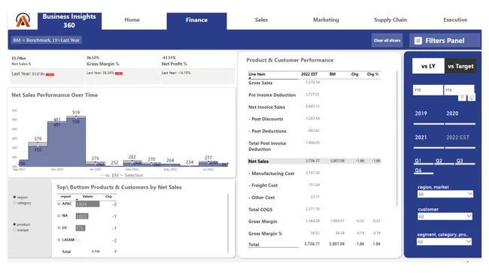Click the Top/Bottom table vertical scrollbar
Screen dimensions: 489x275
(x=228, y=223)
